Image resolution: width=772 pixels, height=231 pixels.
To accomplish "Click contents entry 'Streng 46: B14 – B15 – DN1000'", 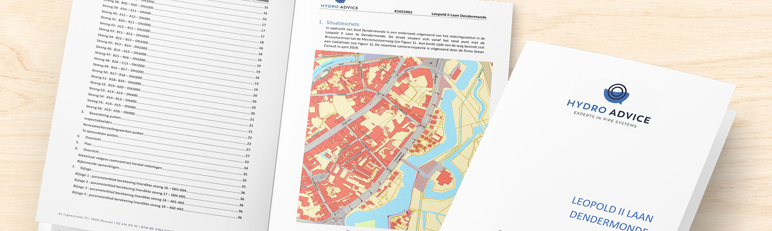I will coord(121,51).
